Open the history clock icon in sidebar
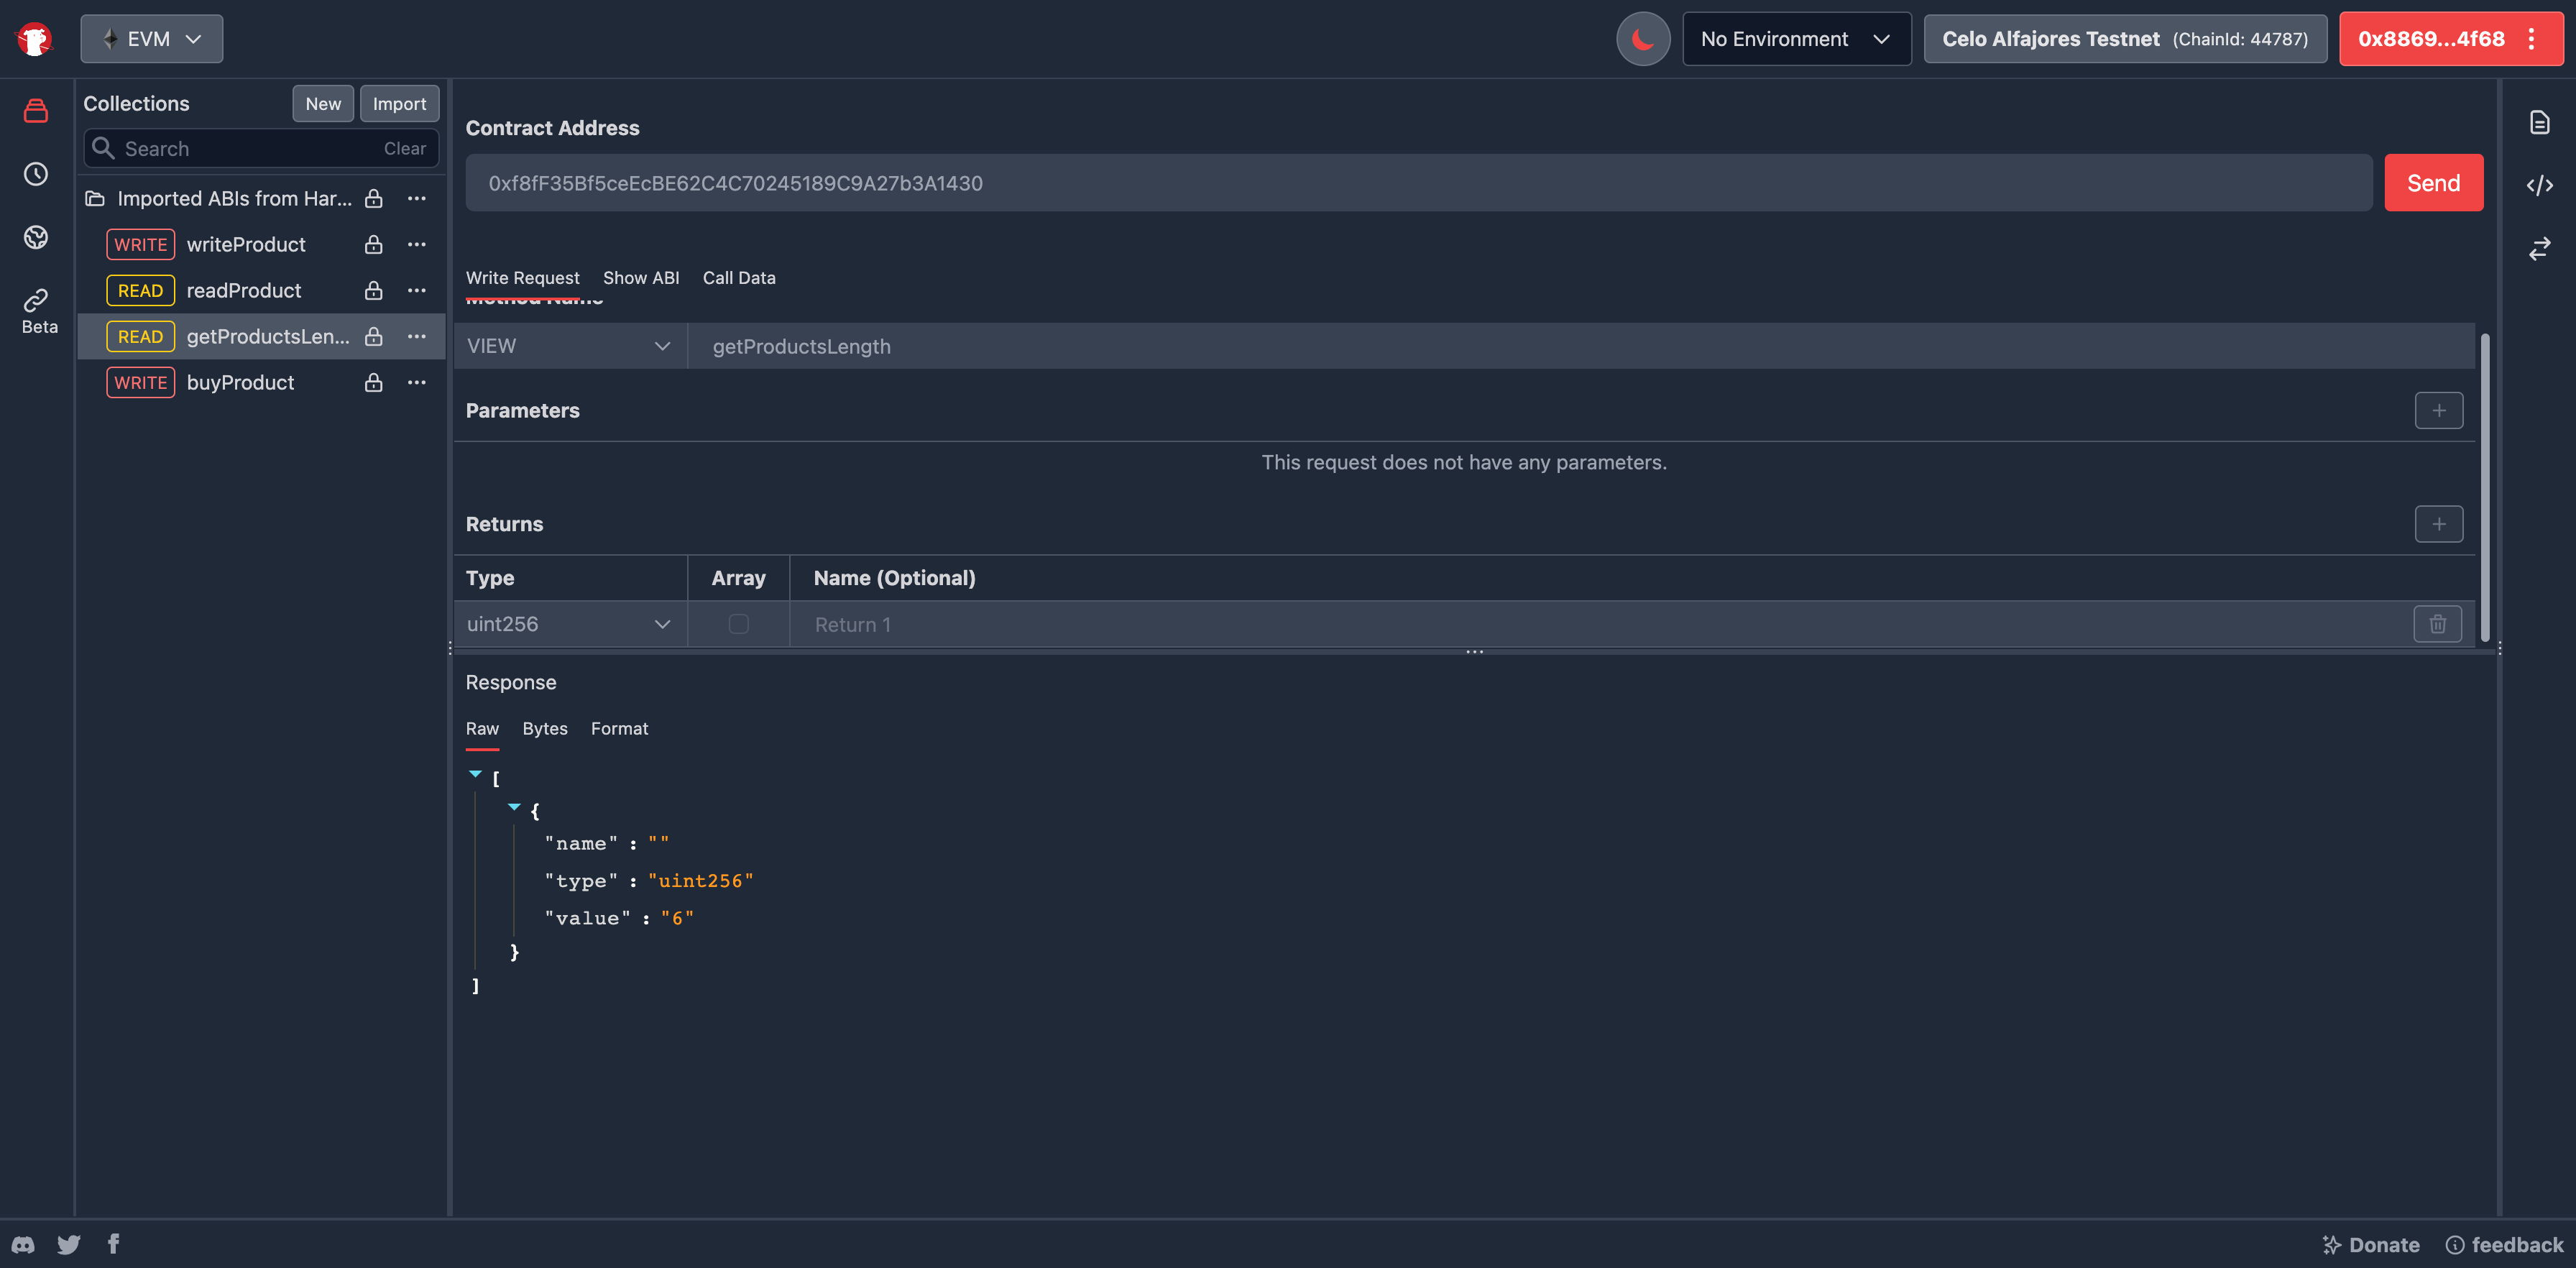Screen dimensions: 2576x1268 [x=36, y=174]
